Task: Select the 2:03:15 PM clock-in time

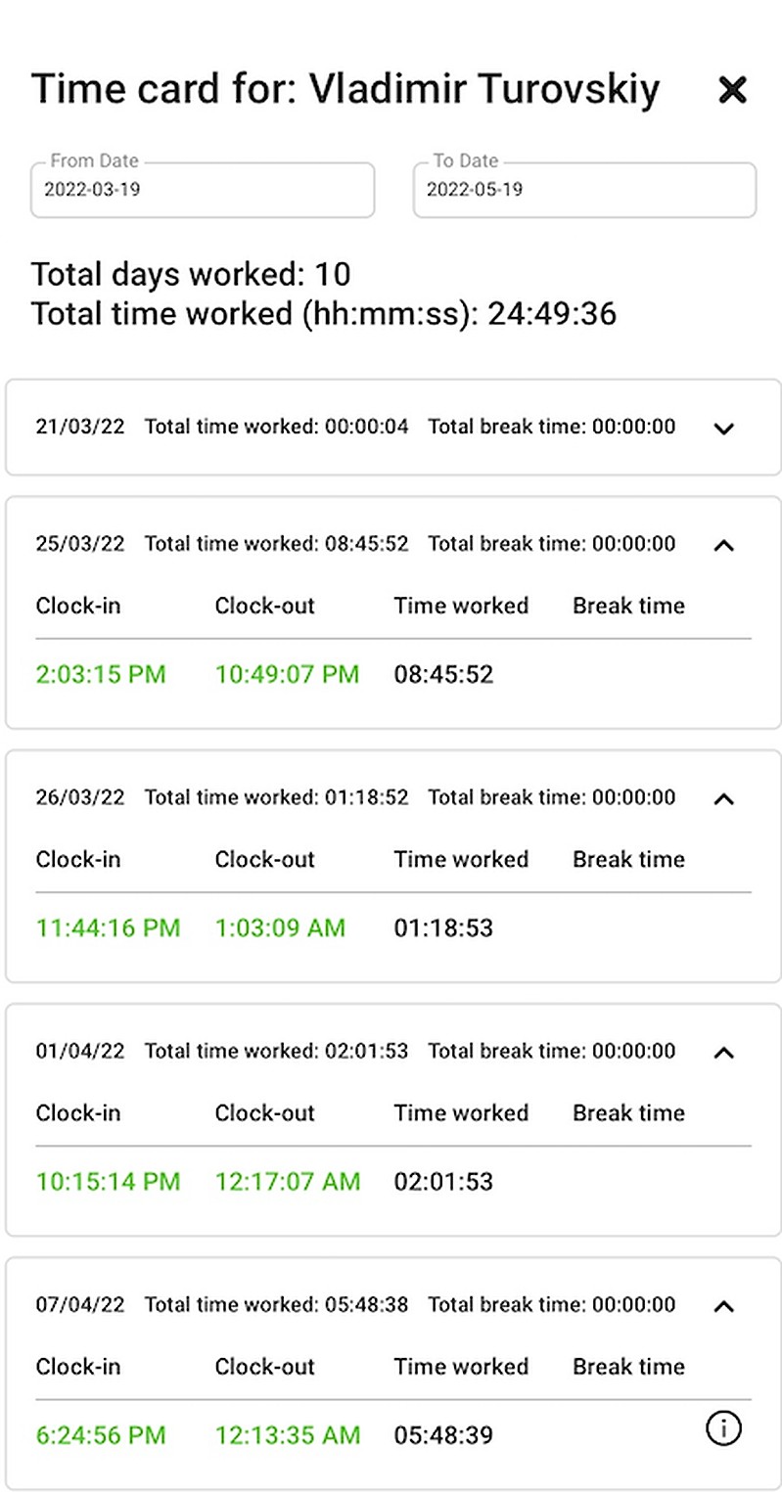Action: click(x=101, y=674)
